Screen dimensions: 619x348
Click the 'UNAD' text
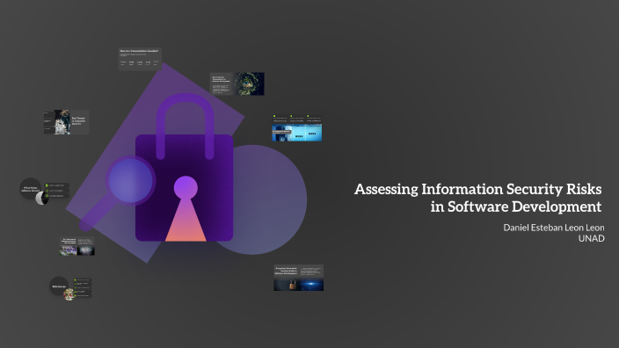tap(592, 238)
